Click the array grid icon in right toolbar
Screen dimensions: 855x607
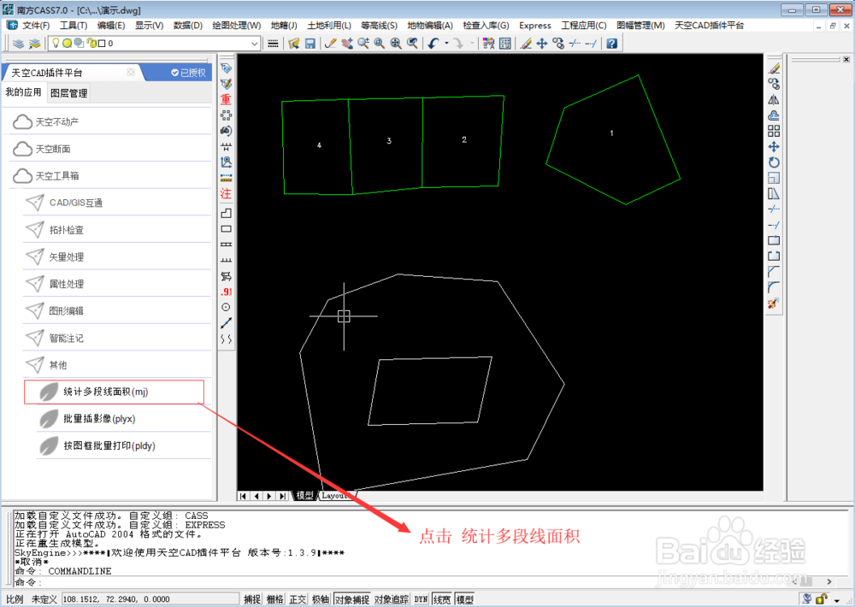[774, 131]
